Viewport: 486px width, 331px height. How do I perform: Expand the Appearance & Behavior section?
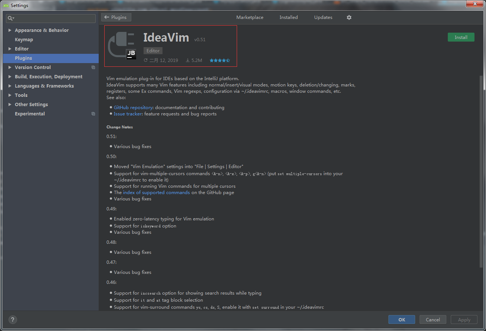click(x=9, y=30)
